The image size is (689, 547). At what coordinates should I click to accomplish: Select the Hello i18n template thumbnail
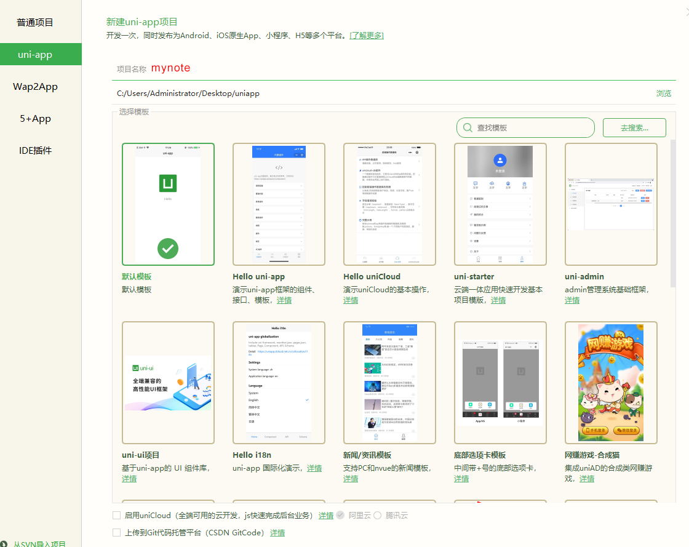tap(279, 383)
